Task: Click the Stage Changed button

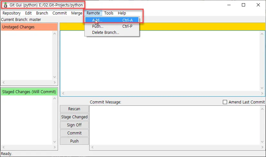Action: pyautogui.click(x=74, y=117)
